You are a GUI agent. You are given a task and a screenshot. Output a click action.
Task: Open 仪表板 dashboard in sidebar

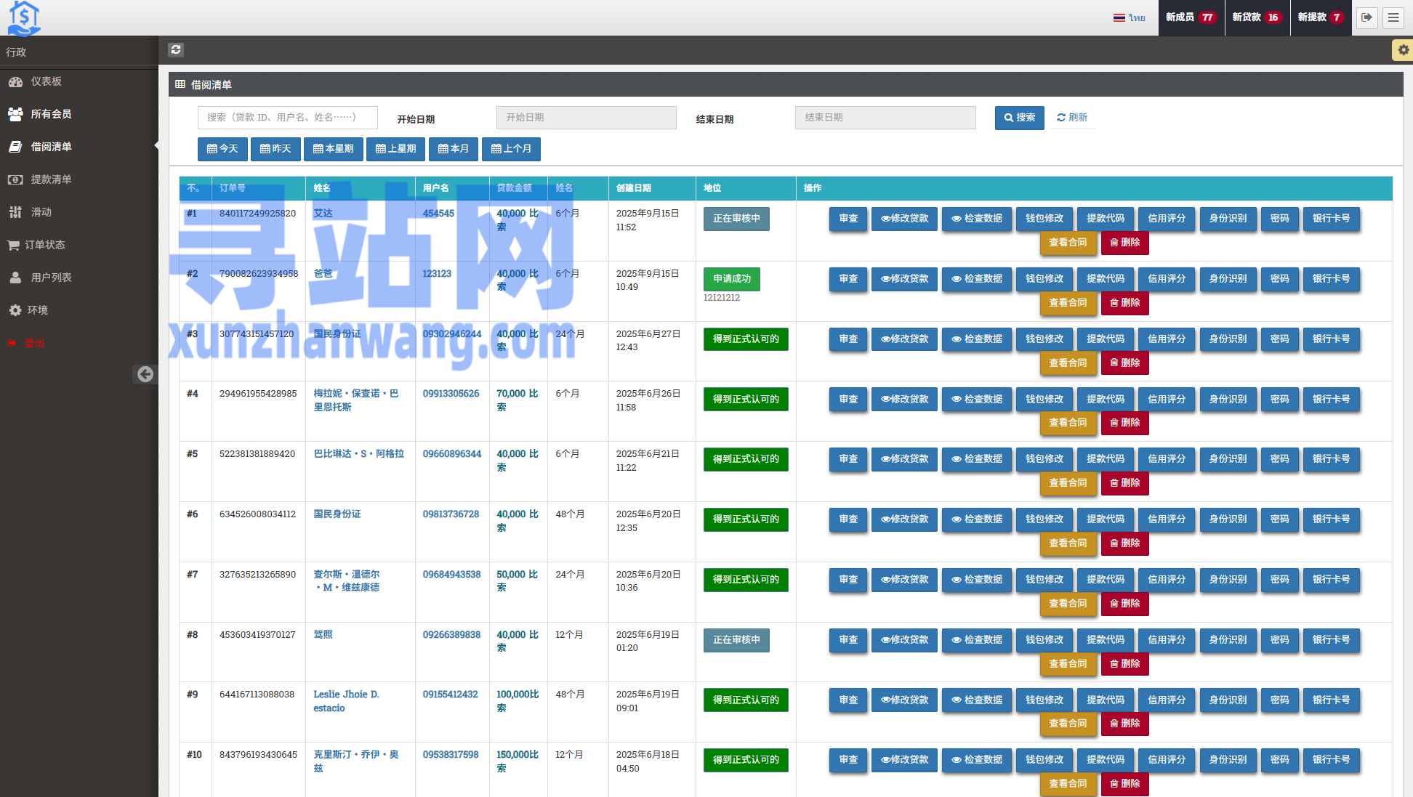click(46, 81)
